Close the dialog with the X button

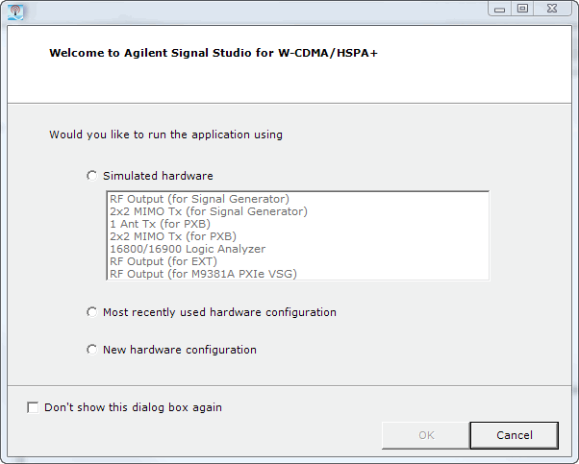point(552,9)
